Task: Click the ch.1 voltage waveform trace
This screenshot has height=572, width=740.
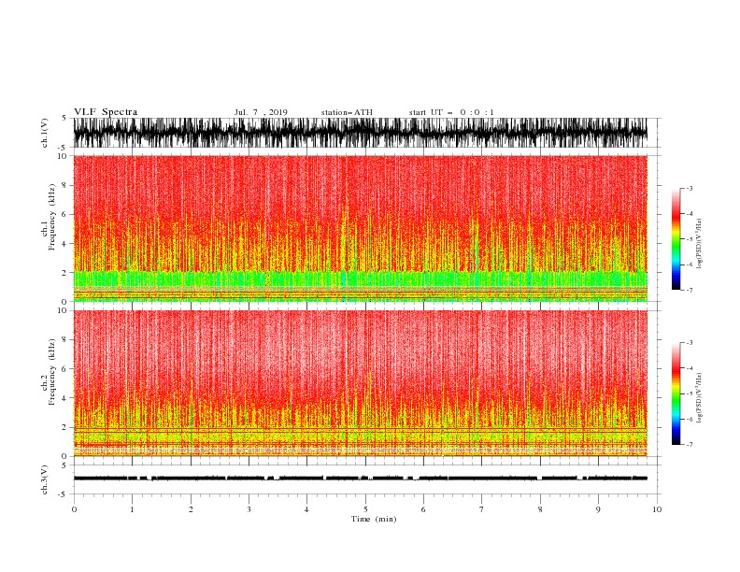Action: click(x=361, y=133)
